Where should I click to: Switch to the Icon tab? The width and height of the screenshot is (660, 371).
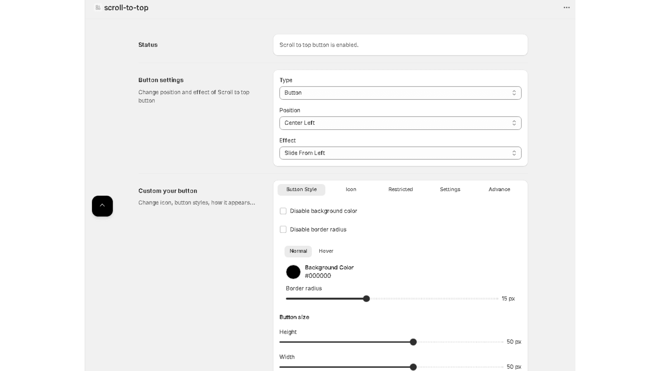351,190
